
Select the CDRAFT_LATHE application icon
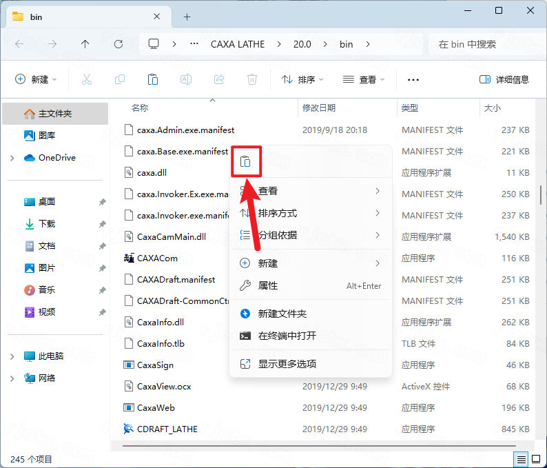[129, 429]
